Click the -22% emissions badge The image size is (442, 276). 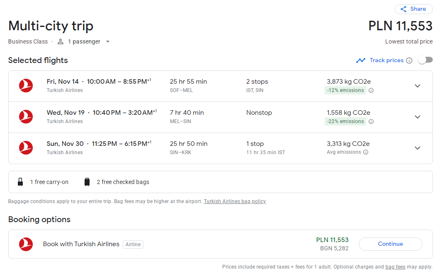[x=345, y=121]
